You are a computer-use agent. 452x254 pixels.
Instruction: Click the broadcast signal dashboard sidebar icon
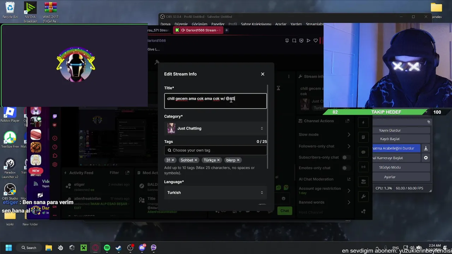click(363, 167)
